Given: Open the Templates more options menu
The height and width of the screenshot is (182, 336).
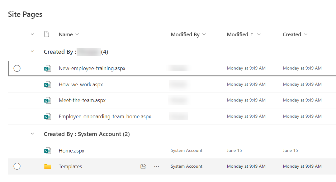Looking at the screenshot, I should (157, 166).
